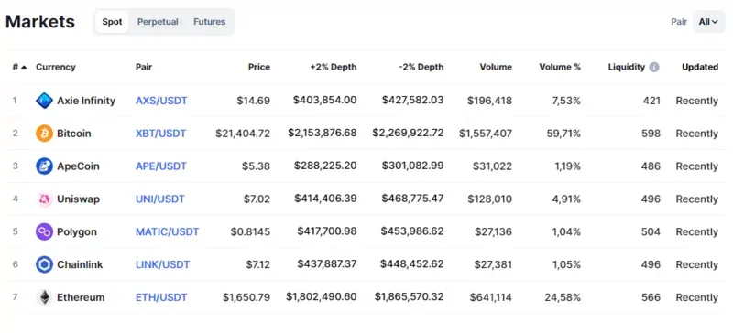Open the Pair filter All dropdown
This screenshot has width=733, height=333.
[x=708, y=22]
